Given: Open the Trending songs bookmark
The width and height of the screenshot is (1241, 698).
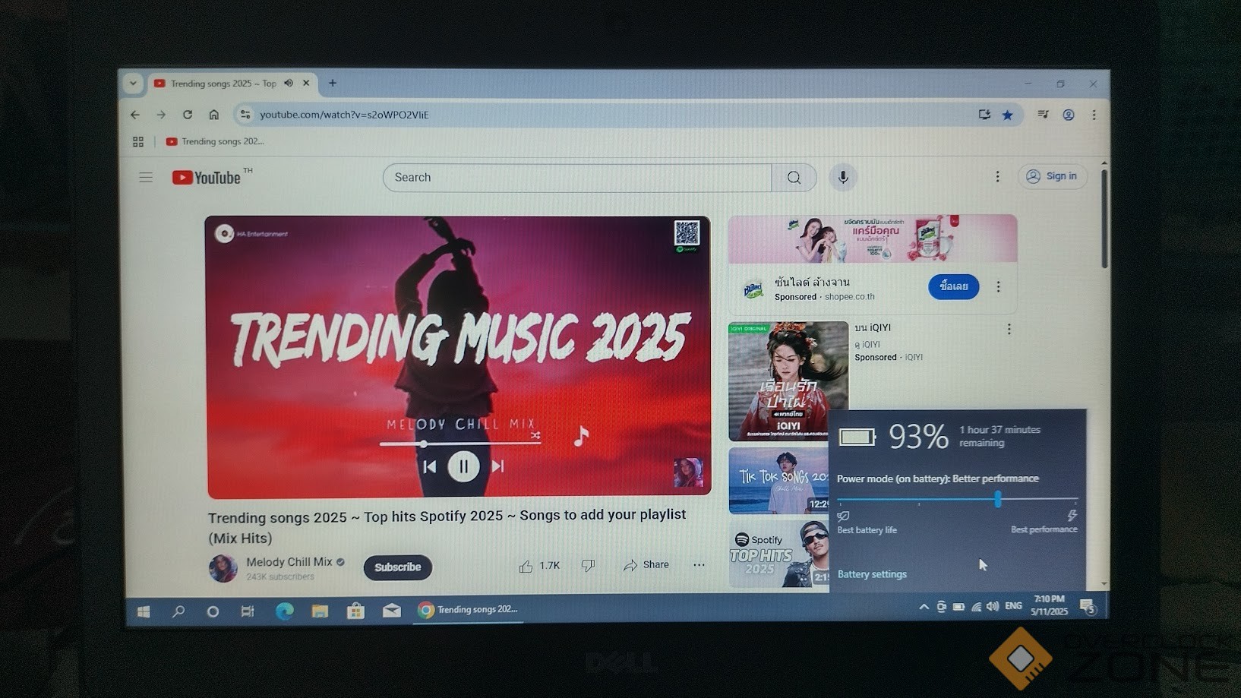Looking at the screenshot, I should (x=215, y=141).
